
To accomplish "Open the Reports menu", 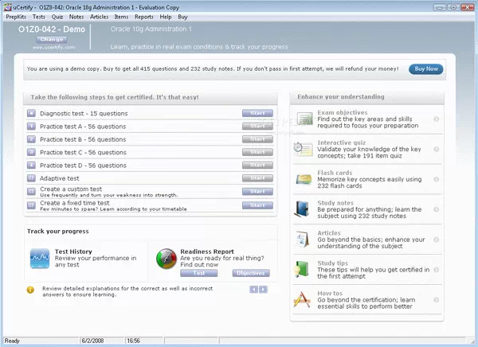I will [x=144, y=17].
